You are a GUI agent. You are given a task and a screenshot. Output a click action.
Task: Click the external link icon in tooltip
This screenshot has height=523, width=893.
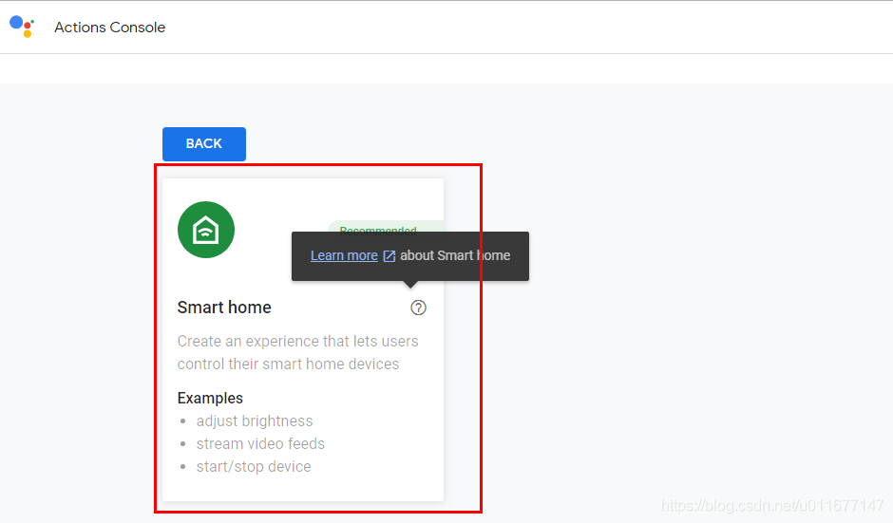(389, 256)
